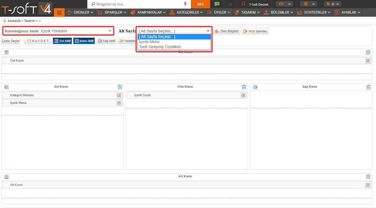Click the Hızlı İşlemler button

click(x=255, y=31)
